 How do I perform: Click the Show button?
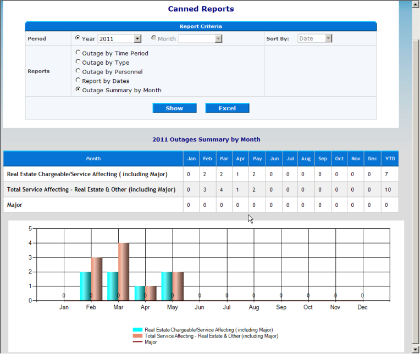point(174,108)
